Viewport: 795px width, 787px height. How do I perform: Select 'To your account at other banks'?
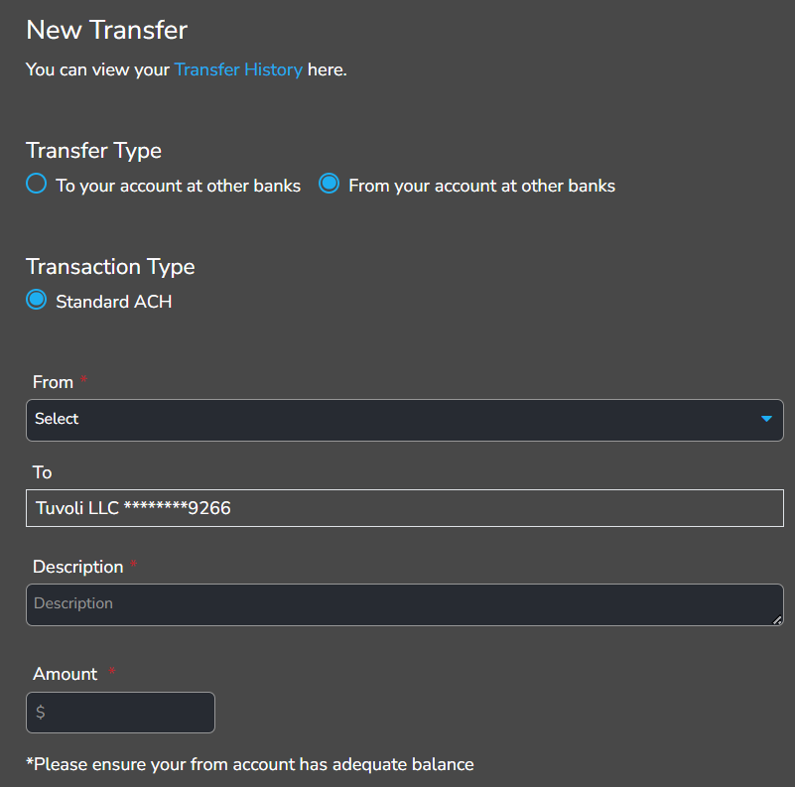point(37,185)
